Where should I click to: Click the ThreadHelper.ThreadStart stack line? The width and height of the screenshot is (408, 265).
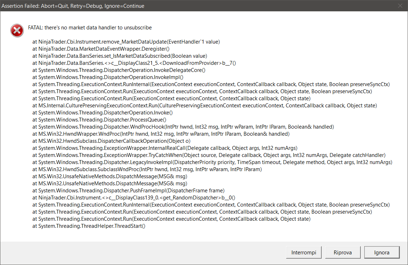pos(89,226)
